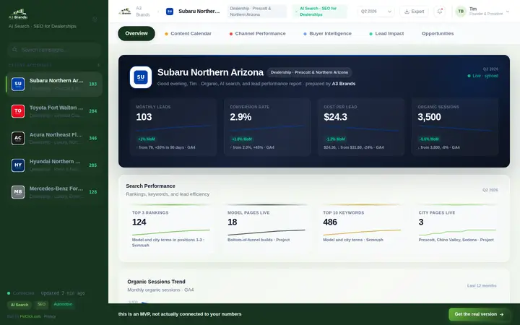The height and width of the screenshot is (325, 520).
Task: Open the Top 10 Keywords 486 tile
Action: click(362, 228)
